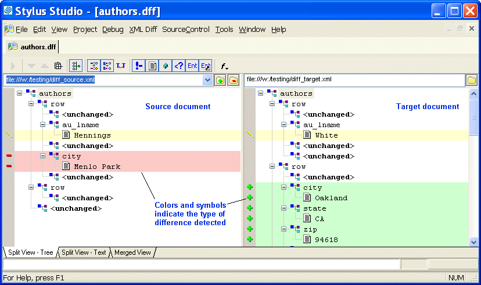Select the Oakland text node in target
This screenshot has height=285, width=481.
click(331, 198)
